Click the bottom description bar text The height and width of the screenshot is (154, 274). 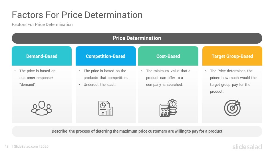point(137,131)
